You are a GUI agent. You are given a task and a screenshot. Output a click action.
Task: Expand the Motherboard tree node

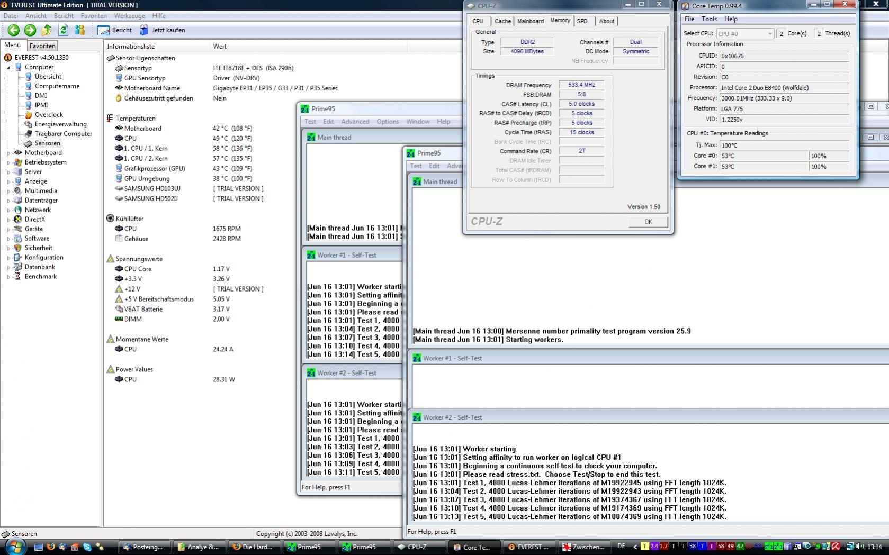8,153
